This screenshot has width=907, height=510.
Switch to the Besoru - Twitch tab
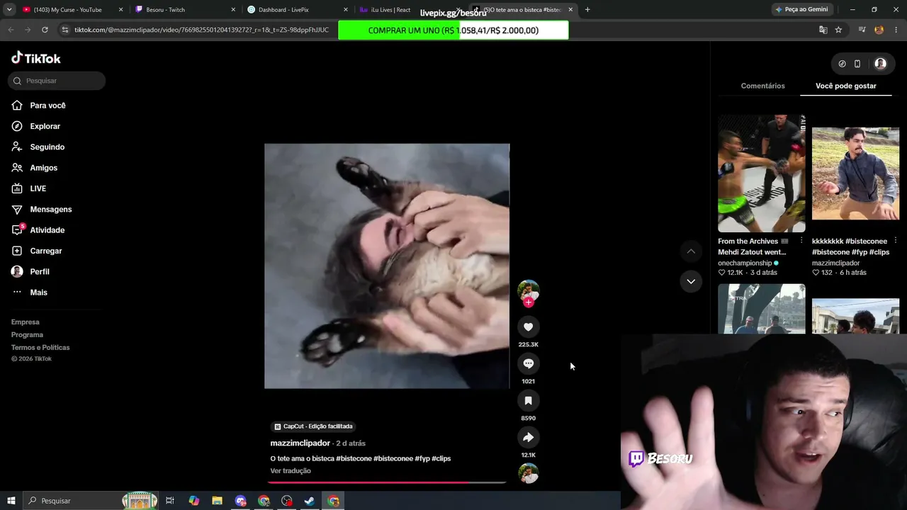click(186, 10)
